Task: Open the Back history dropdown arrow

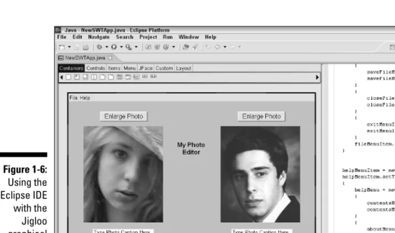Action: (224, 47)
